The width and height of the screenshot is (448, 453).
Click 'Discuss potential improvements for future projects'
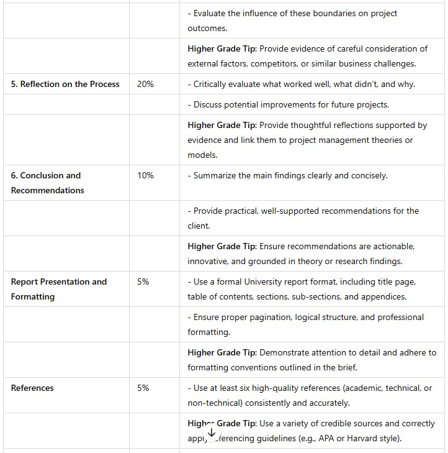pyautogui.click(x=288, y=104)
